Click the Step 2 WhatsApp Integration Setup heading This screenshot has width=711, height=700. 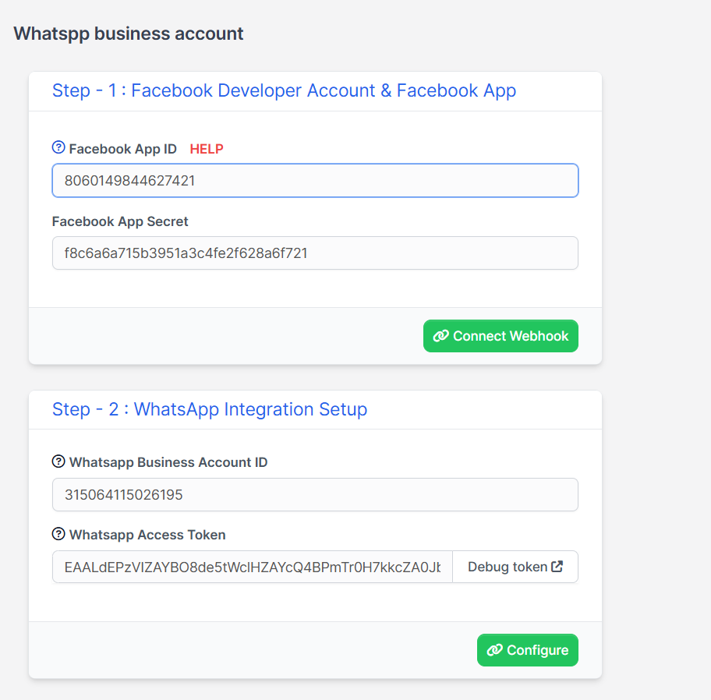(x=210, y=409)
